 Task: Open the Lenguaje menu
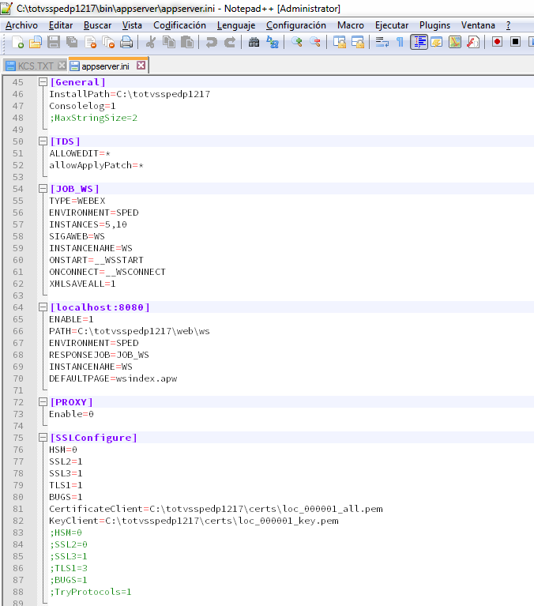coord(236,25)
